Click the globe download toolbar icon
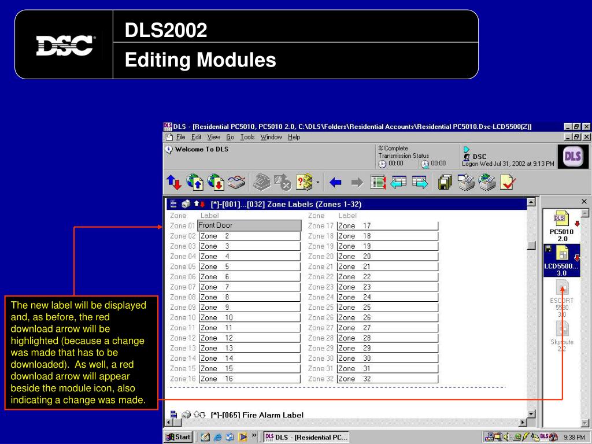The image size is (592, 444). [x=216, y=182]
